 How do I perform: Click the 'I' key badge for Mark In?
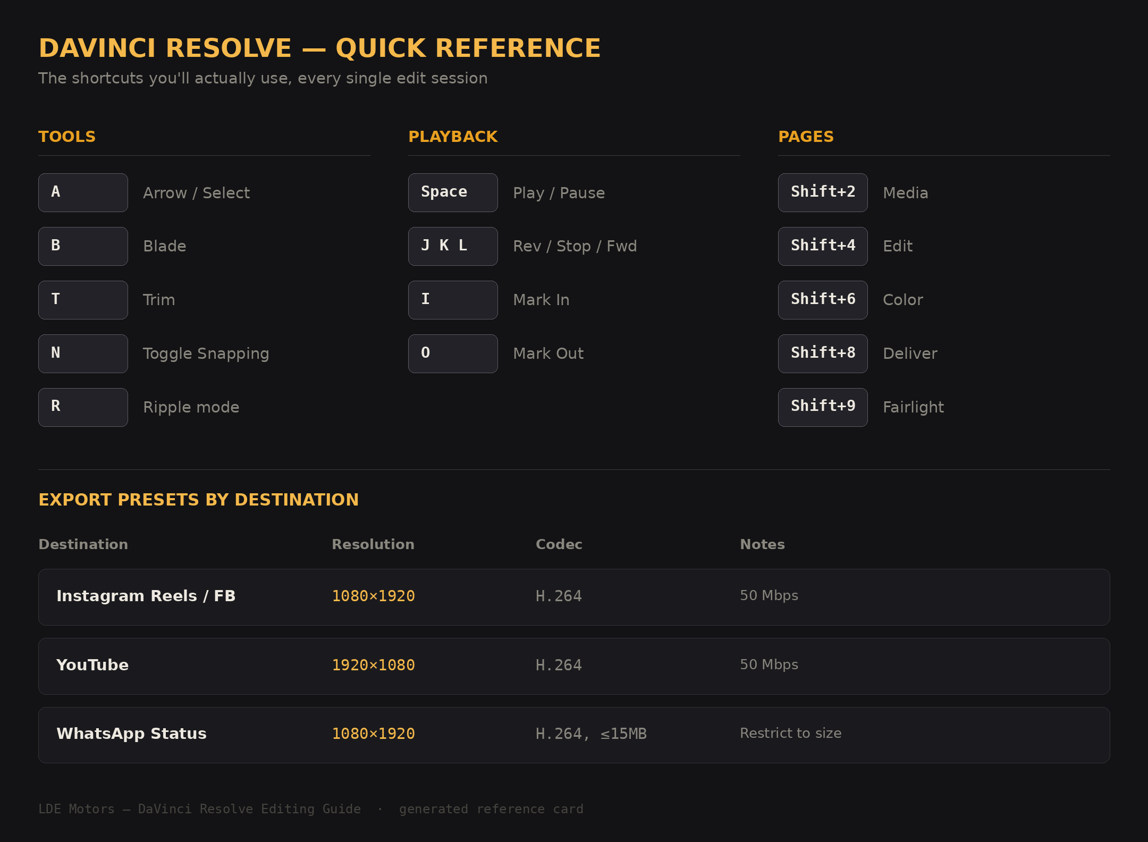point(453,300)
